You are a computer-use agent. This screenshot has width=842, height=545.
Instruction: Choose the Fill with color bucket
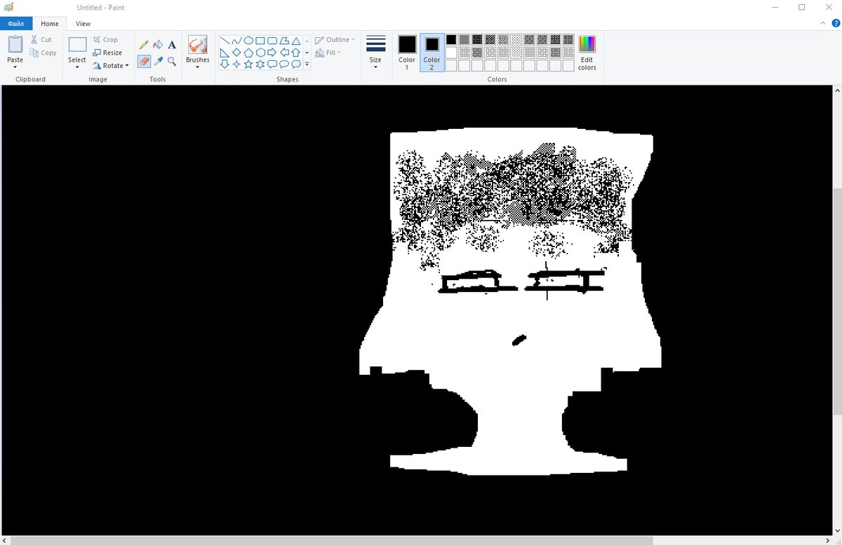[158, 45]
